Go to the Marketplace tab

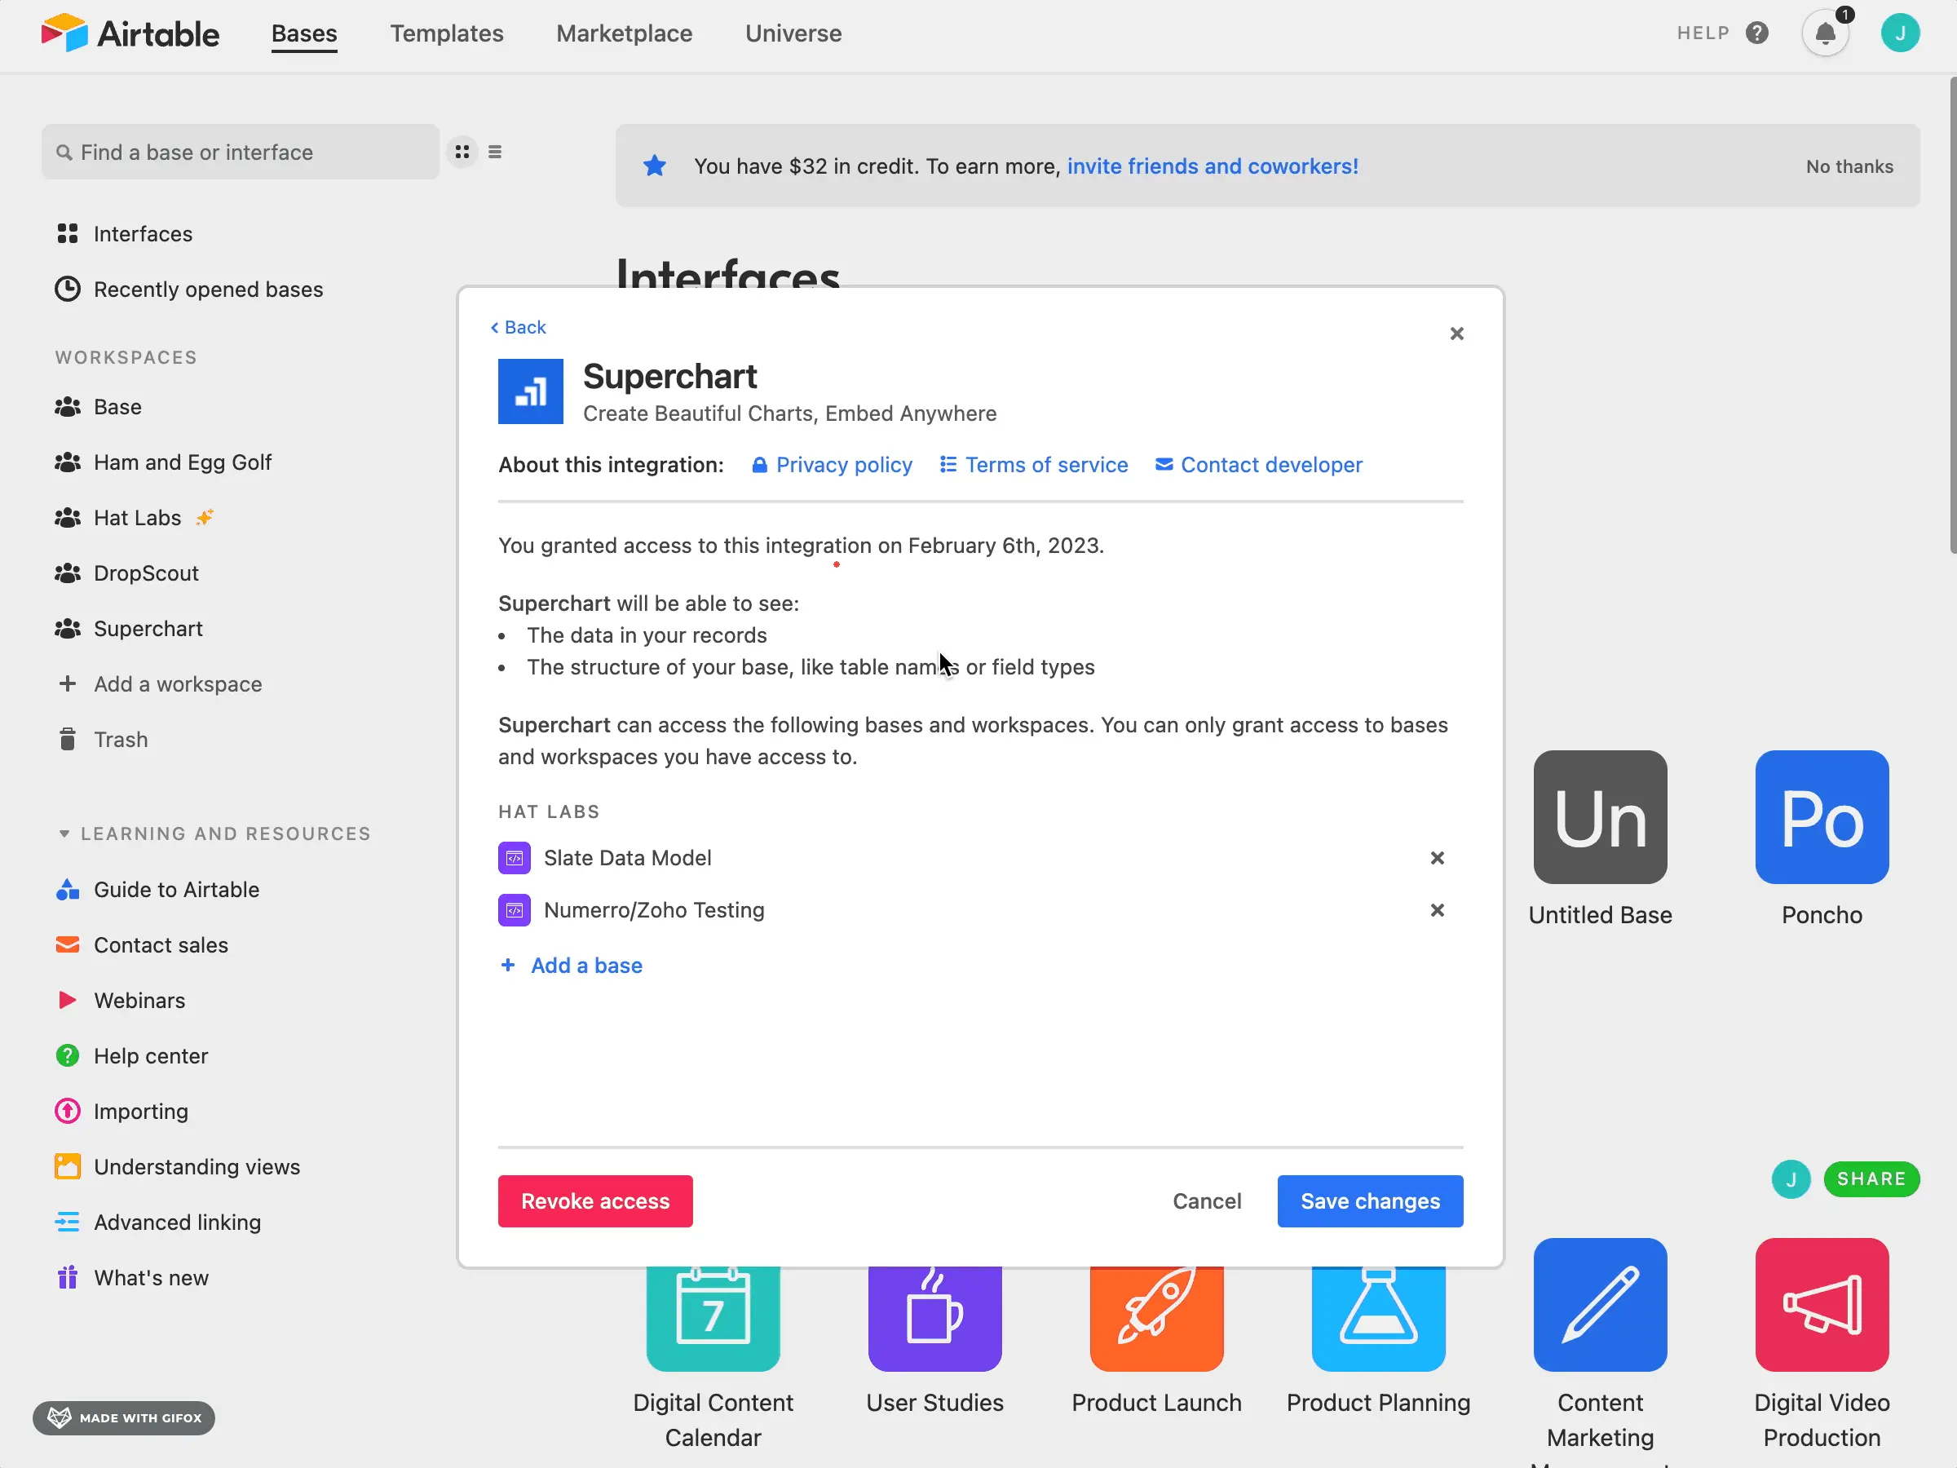click(625, 33)
